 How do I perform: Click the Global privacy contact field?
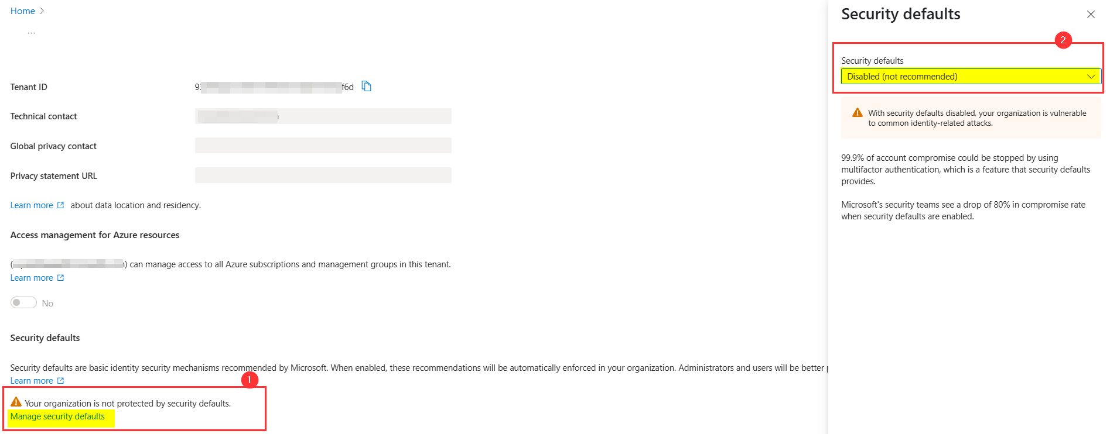(x=322, y=145)
